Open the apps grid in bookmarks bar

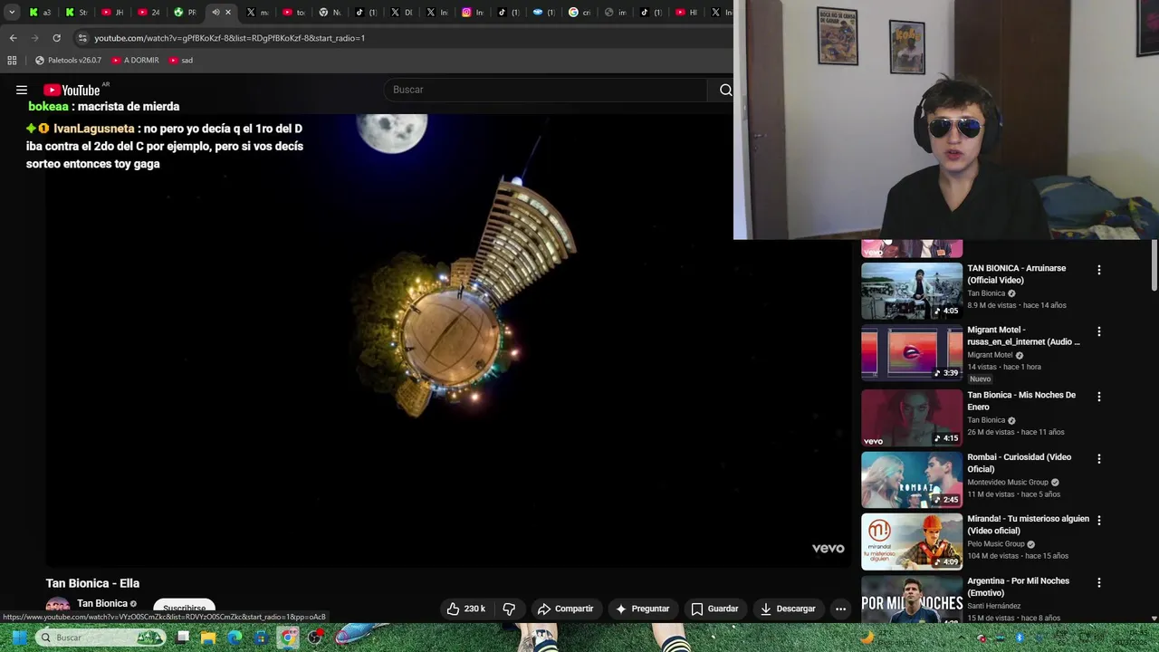coord(12,60)
